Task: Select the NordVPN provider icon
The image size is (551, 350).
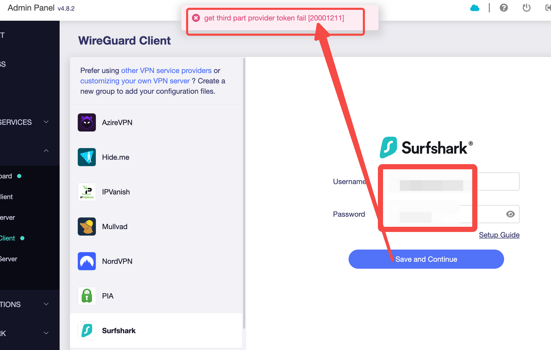Action: click(x=87, y=261)
